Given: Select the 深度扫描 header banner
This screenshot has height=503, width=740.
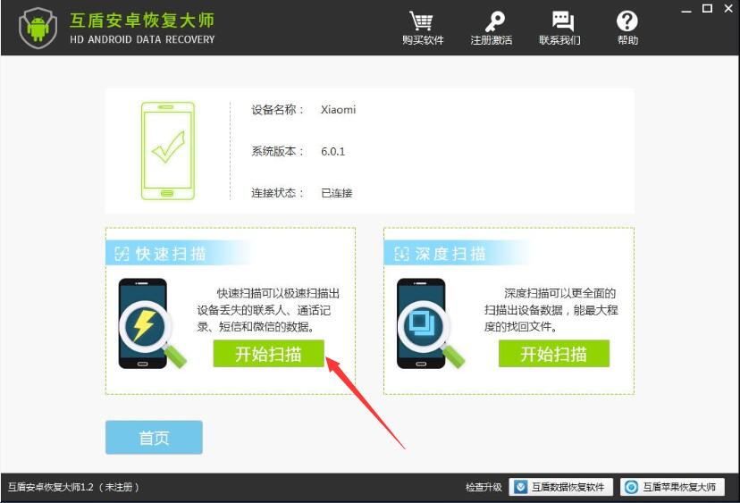Looking at the screenshot, I should tap(458, 254).
